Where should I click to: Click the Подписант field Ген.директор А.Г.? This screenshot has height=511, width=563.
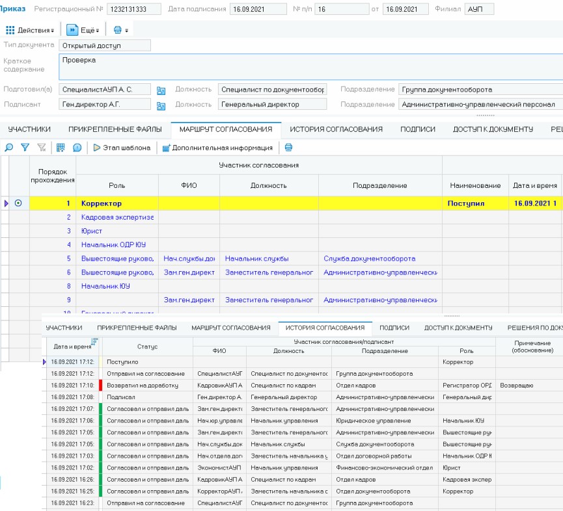(x=105, y=105)
